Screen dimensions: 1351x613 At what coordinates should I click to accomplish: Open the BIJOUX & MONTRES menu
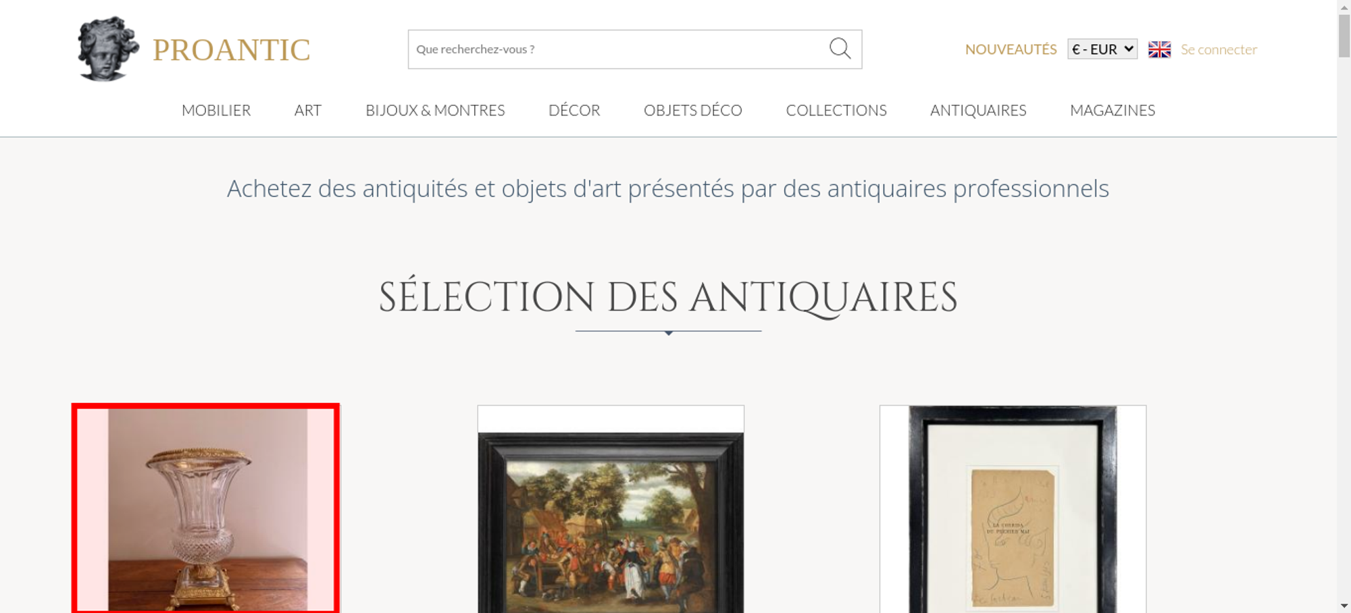coord(435,110)
